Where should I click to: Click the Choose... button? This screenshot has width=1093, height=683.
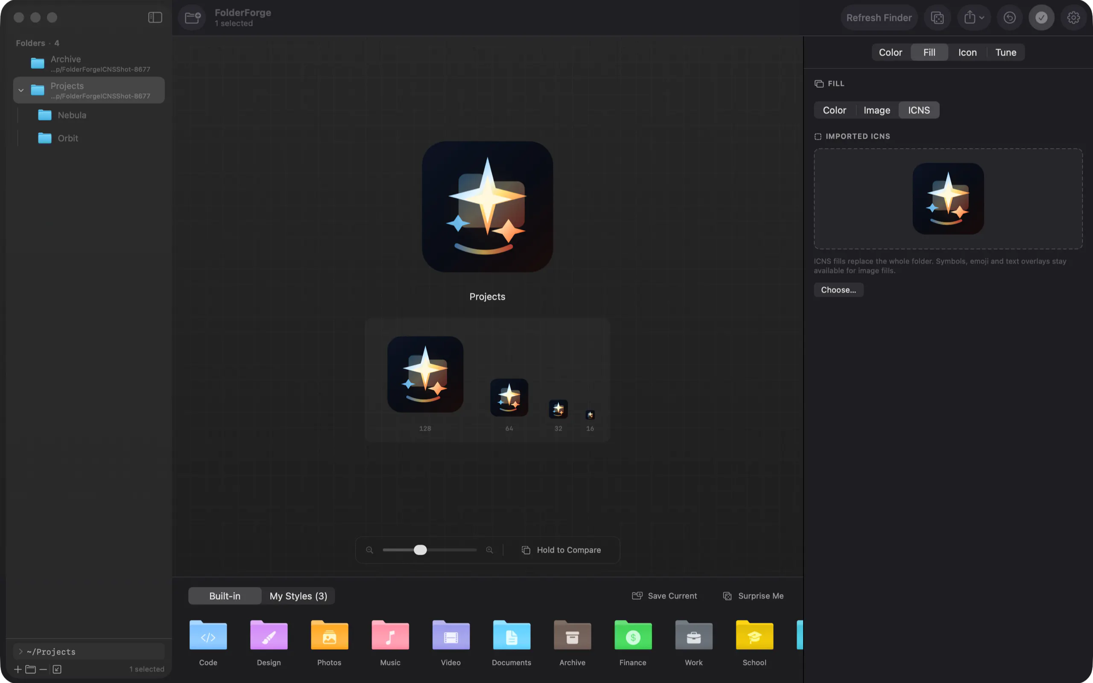838,290
